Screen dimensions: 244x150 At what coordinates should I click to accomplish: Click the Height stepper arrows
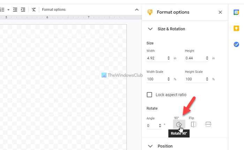pyautogui.click(x=207, y=58)
